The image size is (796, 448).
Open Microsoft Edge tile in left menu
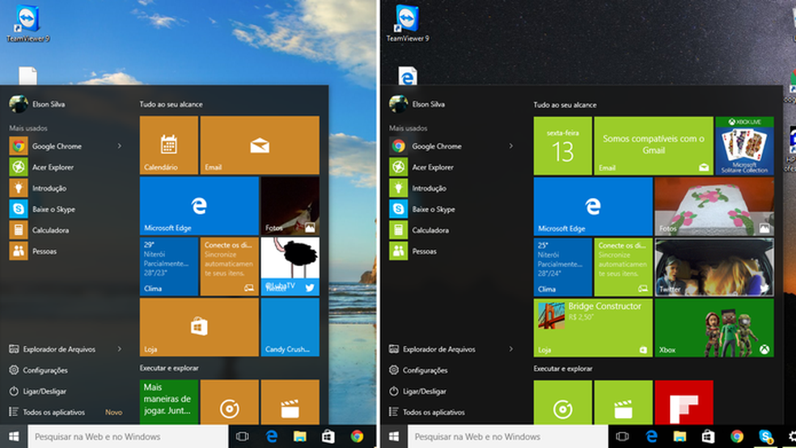pos(199,206)
